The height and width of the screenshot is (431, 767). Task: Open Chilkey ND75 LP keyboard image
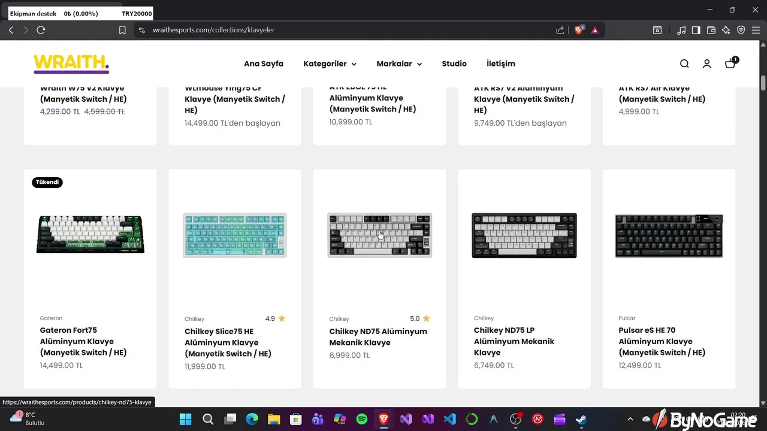pos(524,235)
